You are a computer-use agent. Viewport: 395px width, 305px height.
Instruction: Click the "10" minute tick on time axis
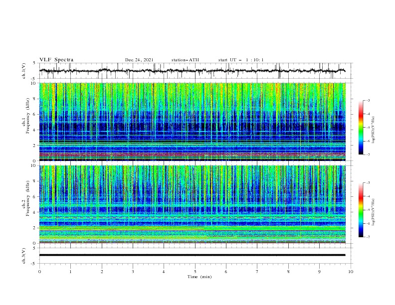click(x=351, y=272)
